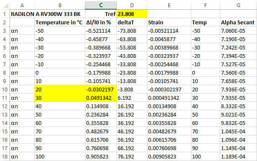
Task: Click cell with value 7.060E-05
Action: pyautogui.click(x=239, y=31)
